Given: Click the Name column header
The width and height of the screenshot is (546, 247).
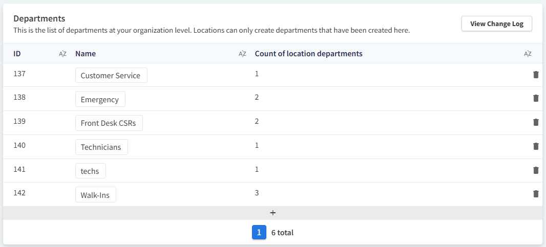Looking at the screenshot, I should [x=86, y=54].
